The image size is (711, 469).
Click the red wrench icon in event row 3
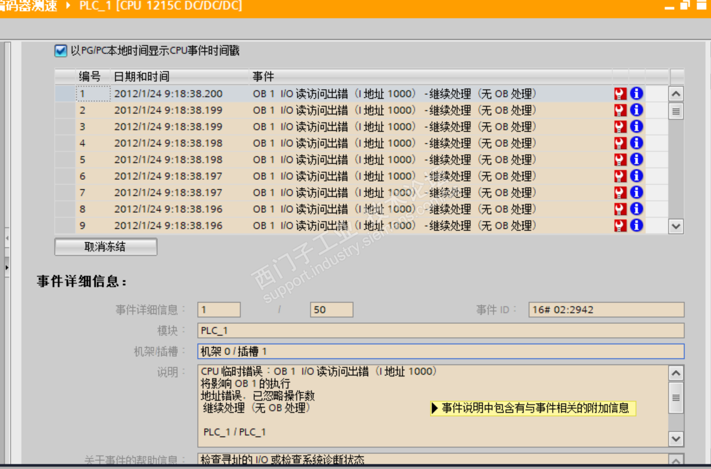click(620, 127)
